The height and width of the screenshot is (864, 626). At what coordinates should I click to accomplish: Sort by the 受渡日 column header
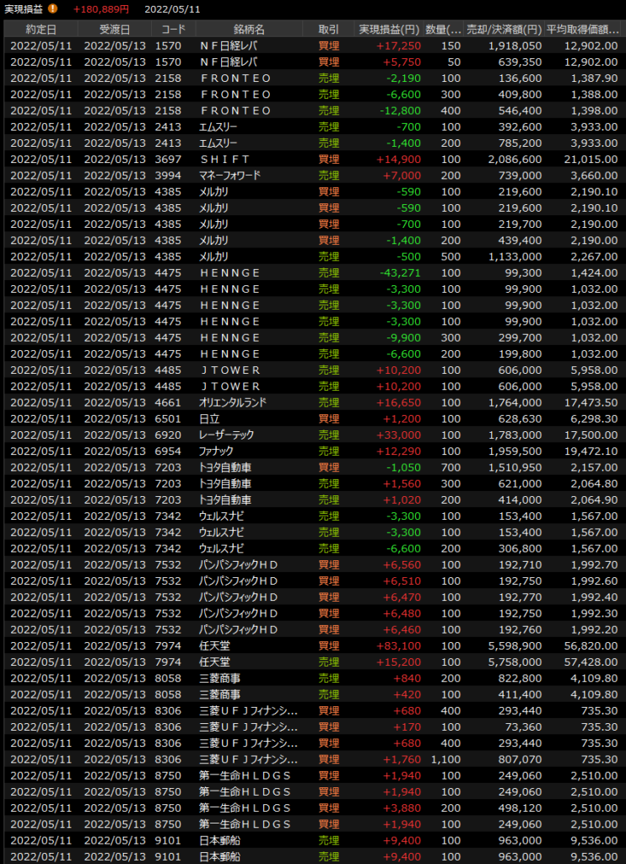click(112, 29)
